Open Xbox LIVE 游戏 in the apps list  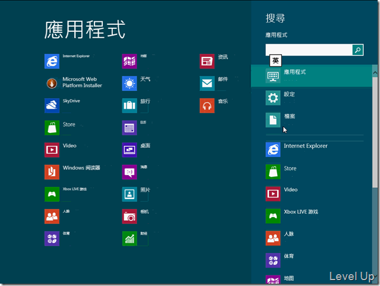(x=52, y=194)
